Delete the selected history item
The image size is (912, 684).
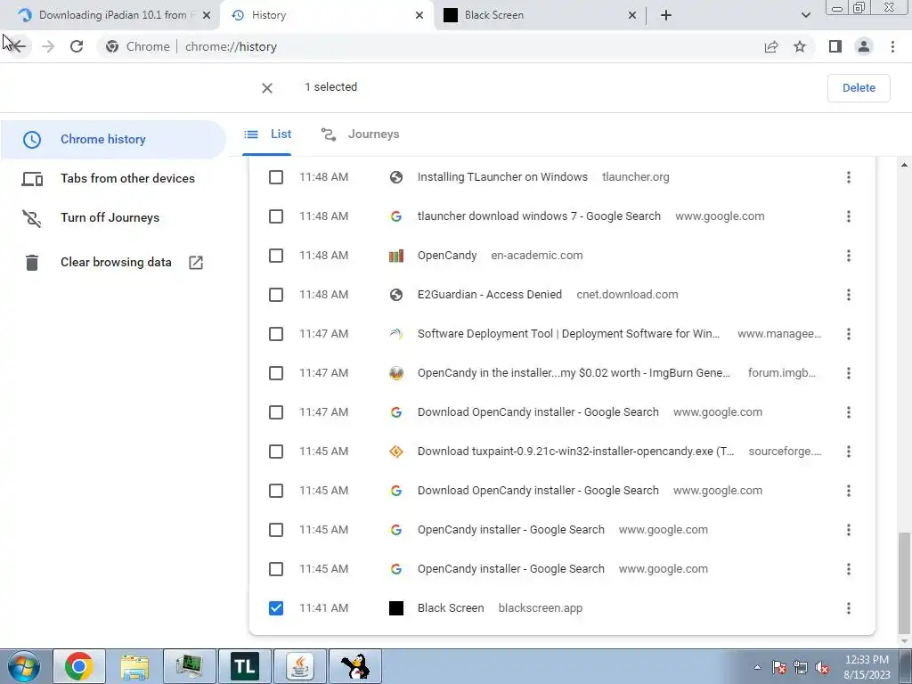[x=859, y=88]
